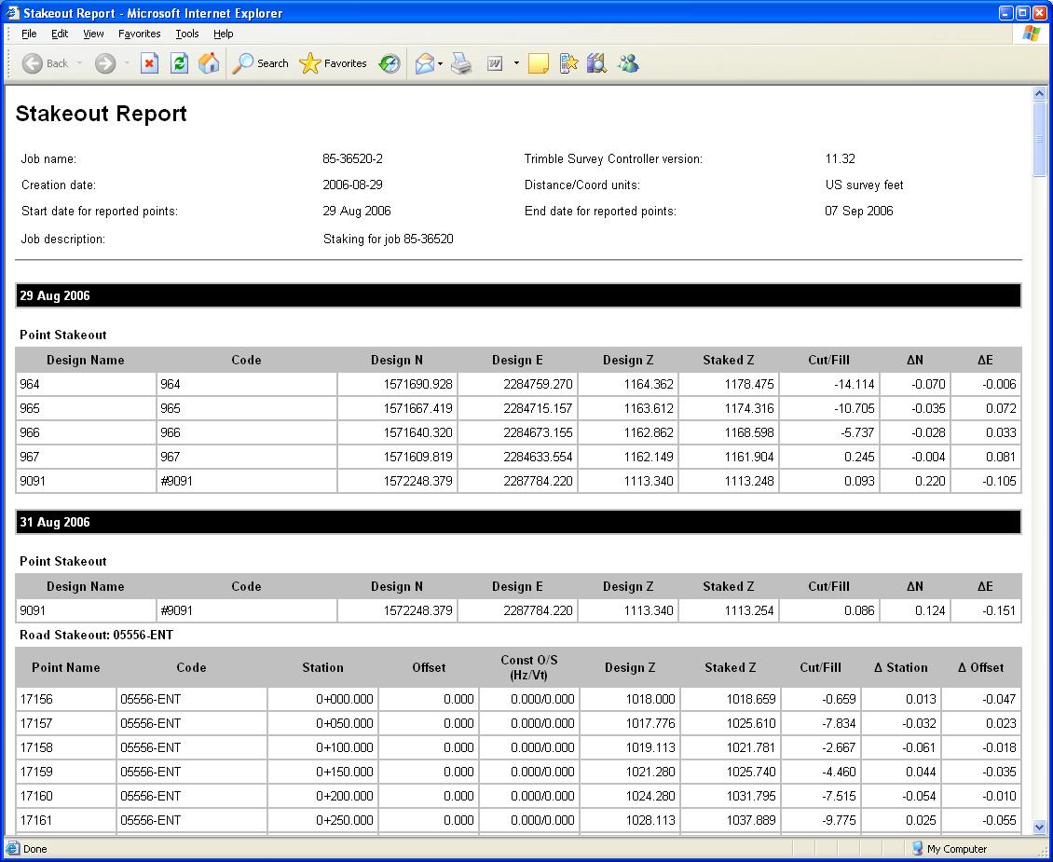Stop loading the current page
The height and width of the screenshot is (862, 1053).
[150, 63]
